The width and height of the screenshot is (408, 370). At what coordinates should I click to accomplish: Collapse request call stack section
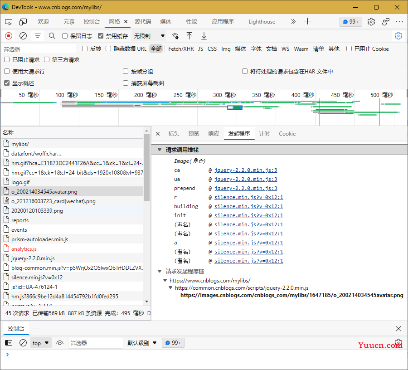tap(160, 150)
